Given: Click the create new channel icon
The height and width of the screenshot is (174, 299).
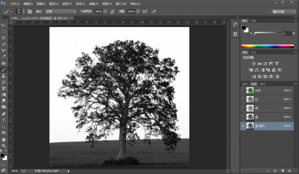Looking at the screenshot, I should 283,170.
